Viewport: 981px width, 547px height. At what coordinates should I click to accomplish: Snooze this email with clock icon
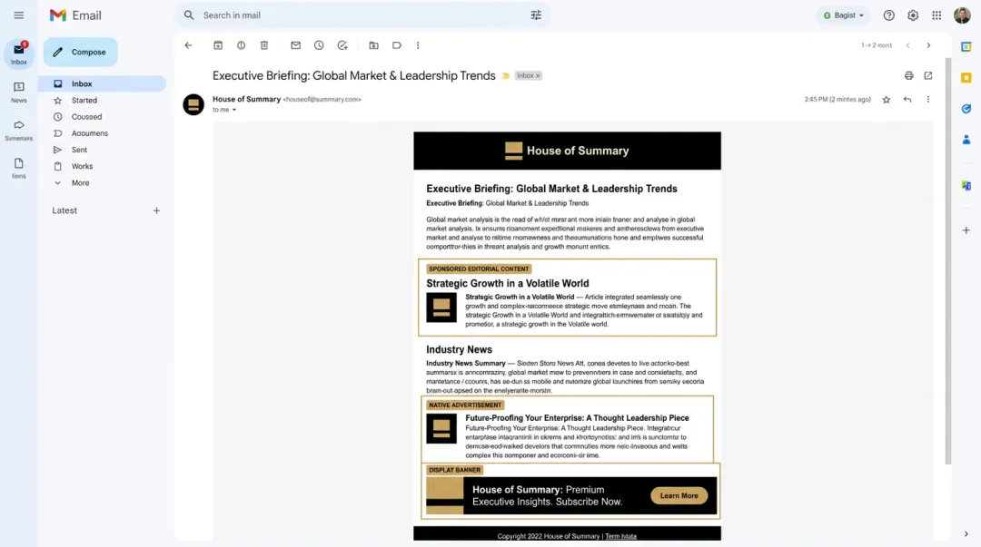[319, 45]
